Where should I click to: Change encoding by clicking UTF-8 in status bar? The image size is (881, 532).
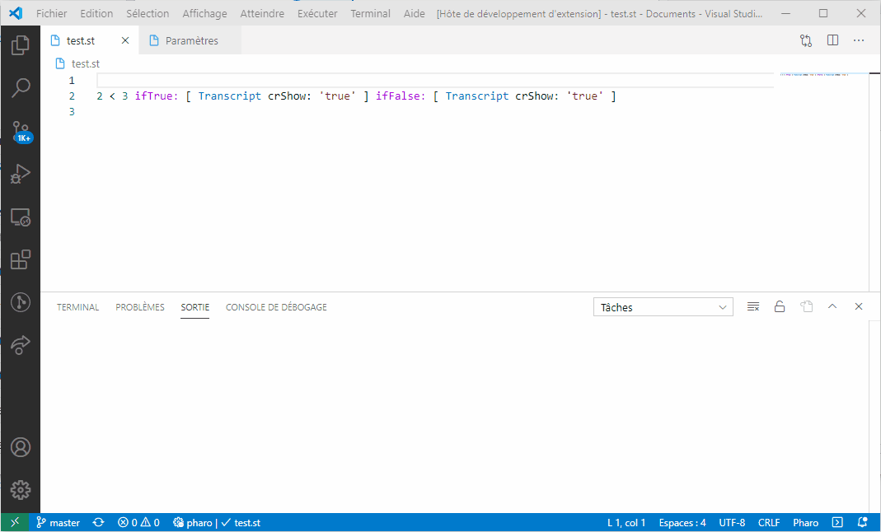click(x=732, y=521)
